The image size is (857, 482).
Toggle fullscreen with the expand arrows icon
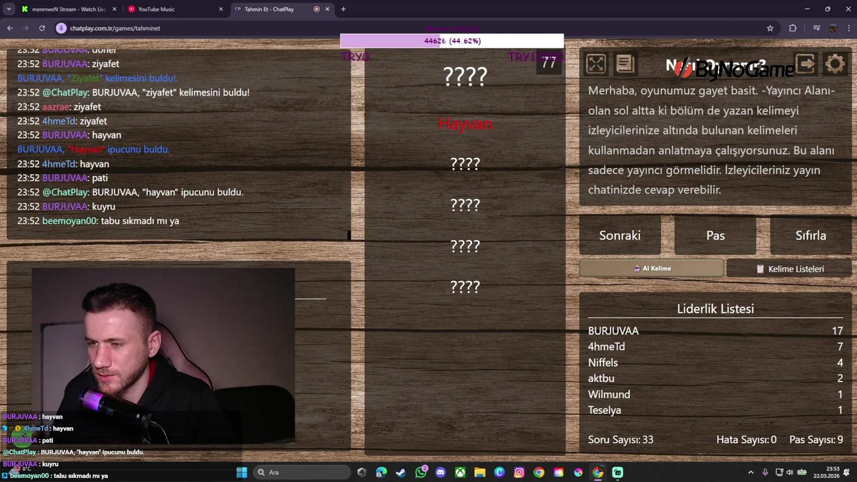595,64
